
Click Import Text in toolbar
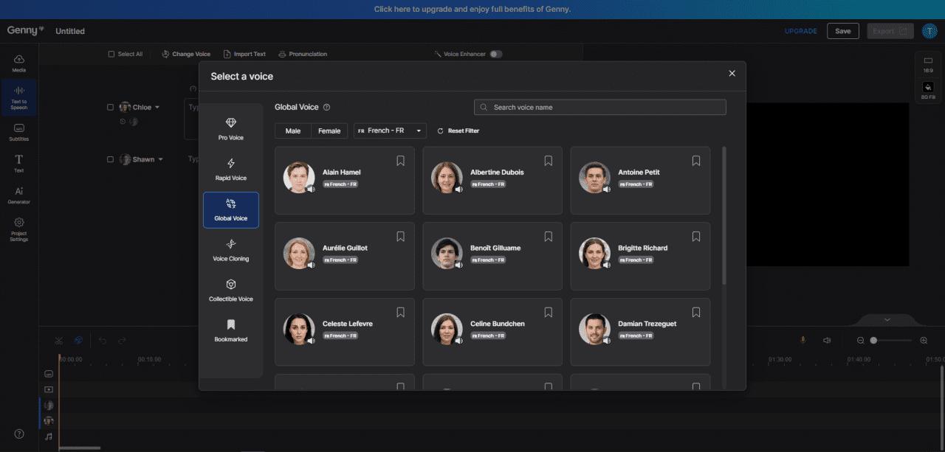244,54
